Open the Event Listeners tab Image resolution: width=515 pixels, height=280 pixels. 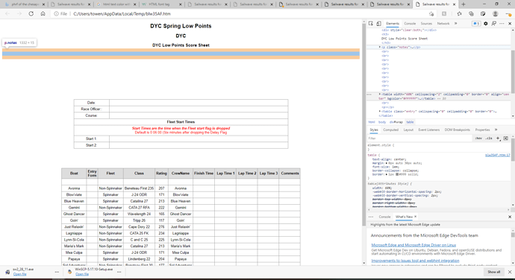(x=428, y=130)
